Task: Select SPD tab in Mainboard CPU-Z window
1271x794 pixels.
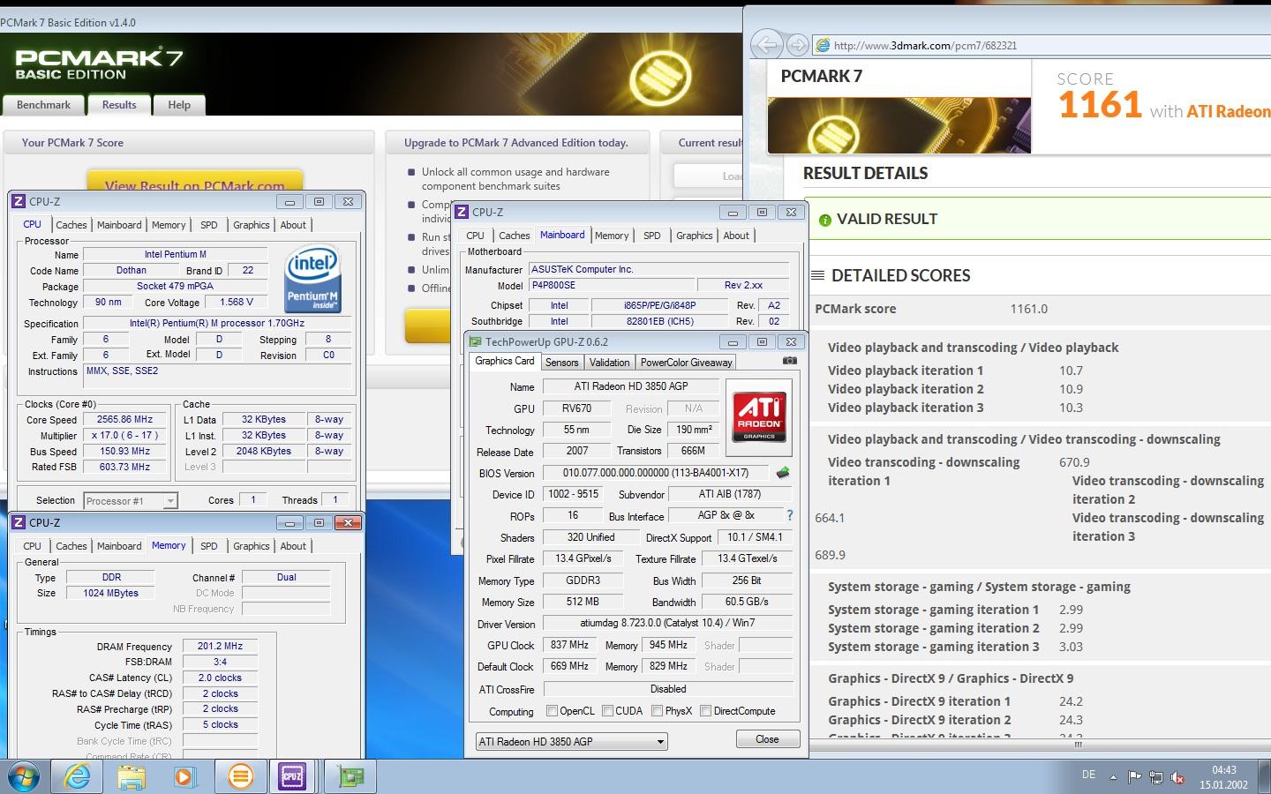Action: point(651,236)
